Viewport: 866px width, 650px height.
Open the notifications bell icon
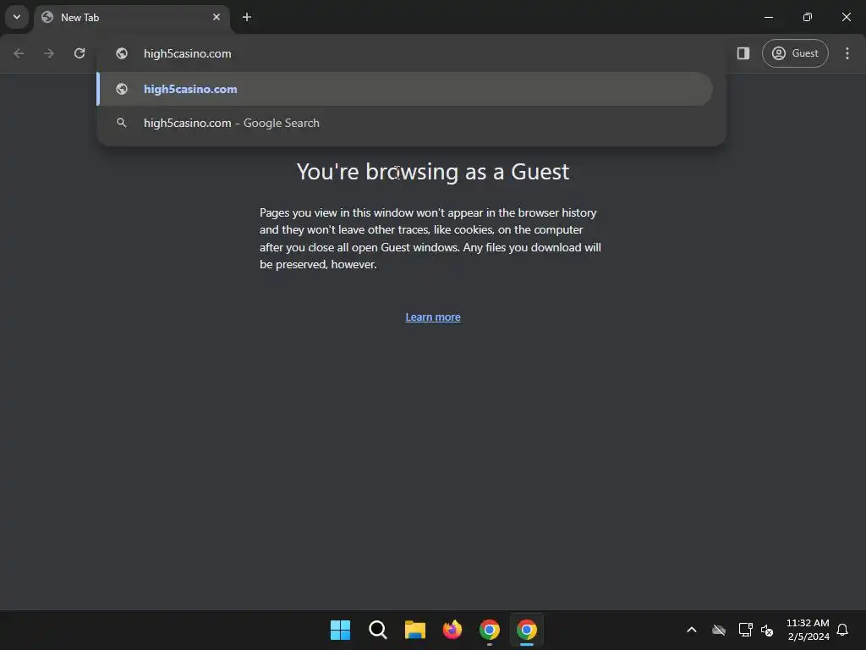[x=842, y=630]
